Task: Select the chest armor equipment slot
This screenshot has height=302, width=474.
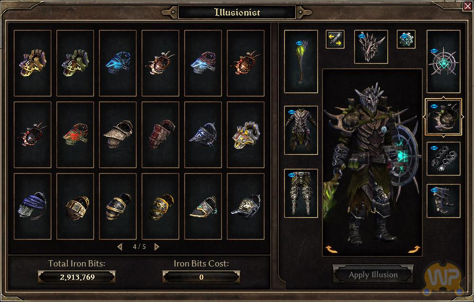Action: point(301,130)
